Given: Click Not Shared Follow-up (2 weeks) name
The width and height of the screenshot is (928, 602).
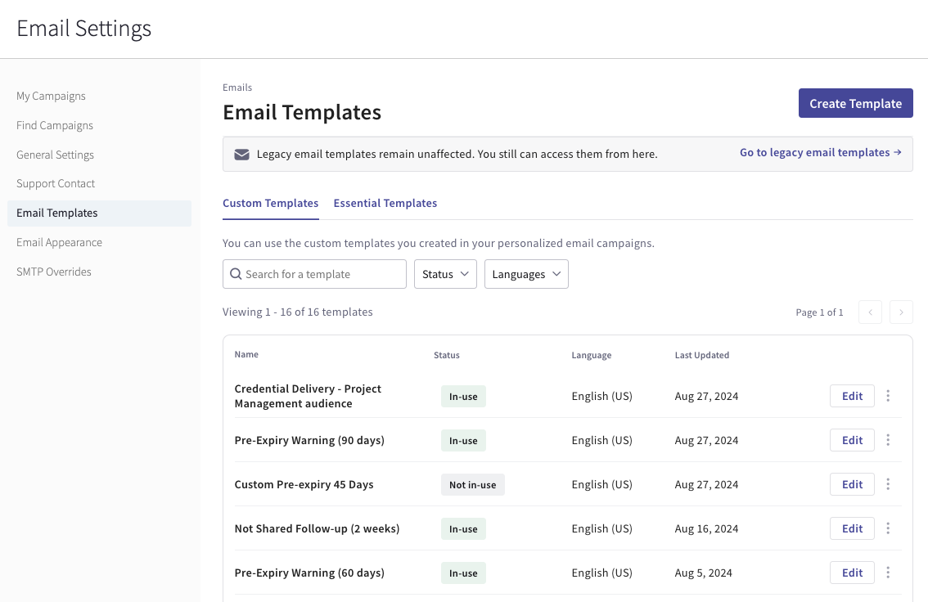Looking at the screenshot, I should 318,528.
